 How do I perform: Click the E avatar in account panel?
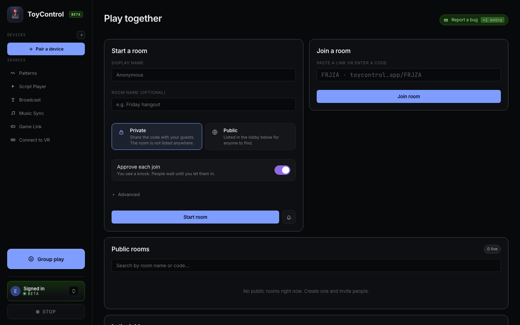coord(16,291)
